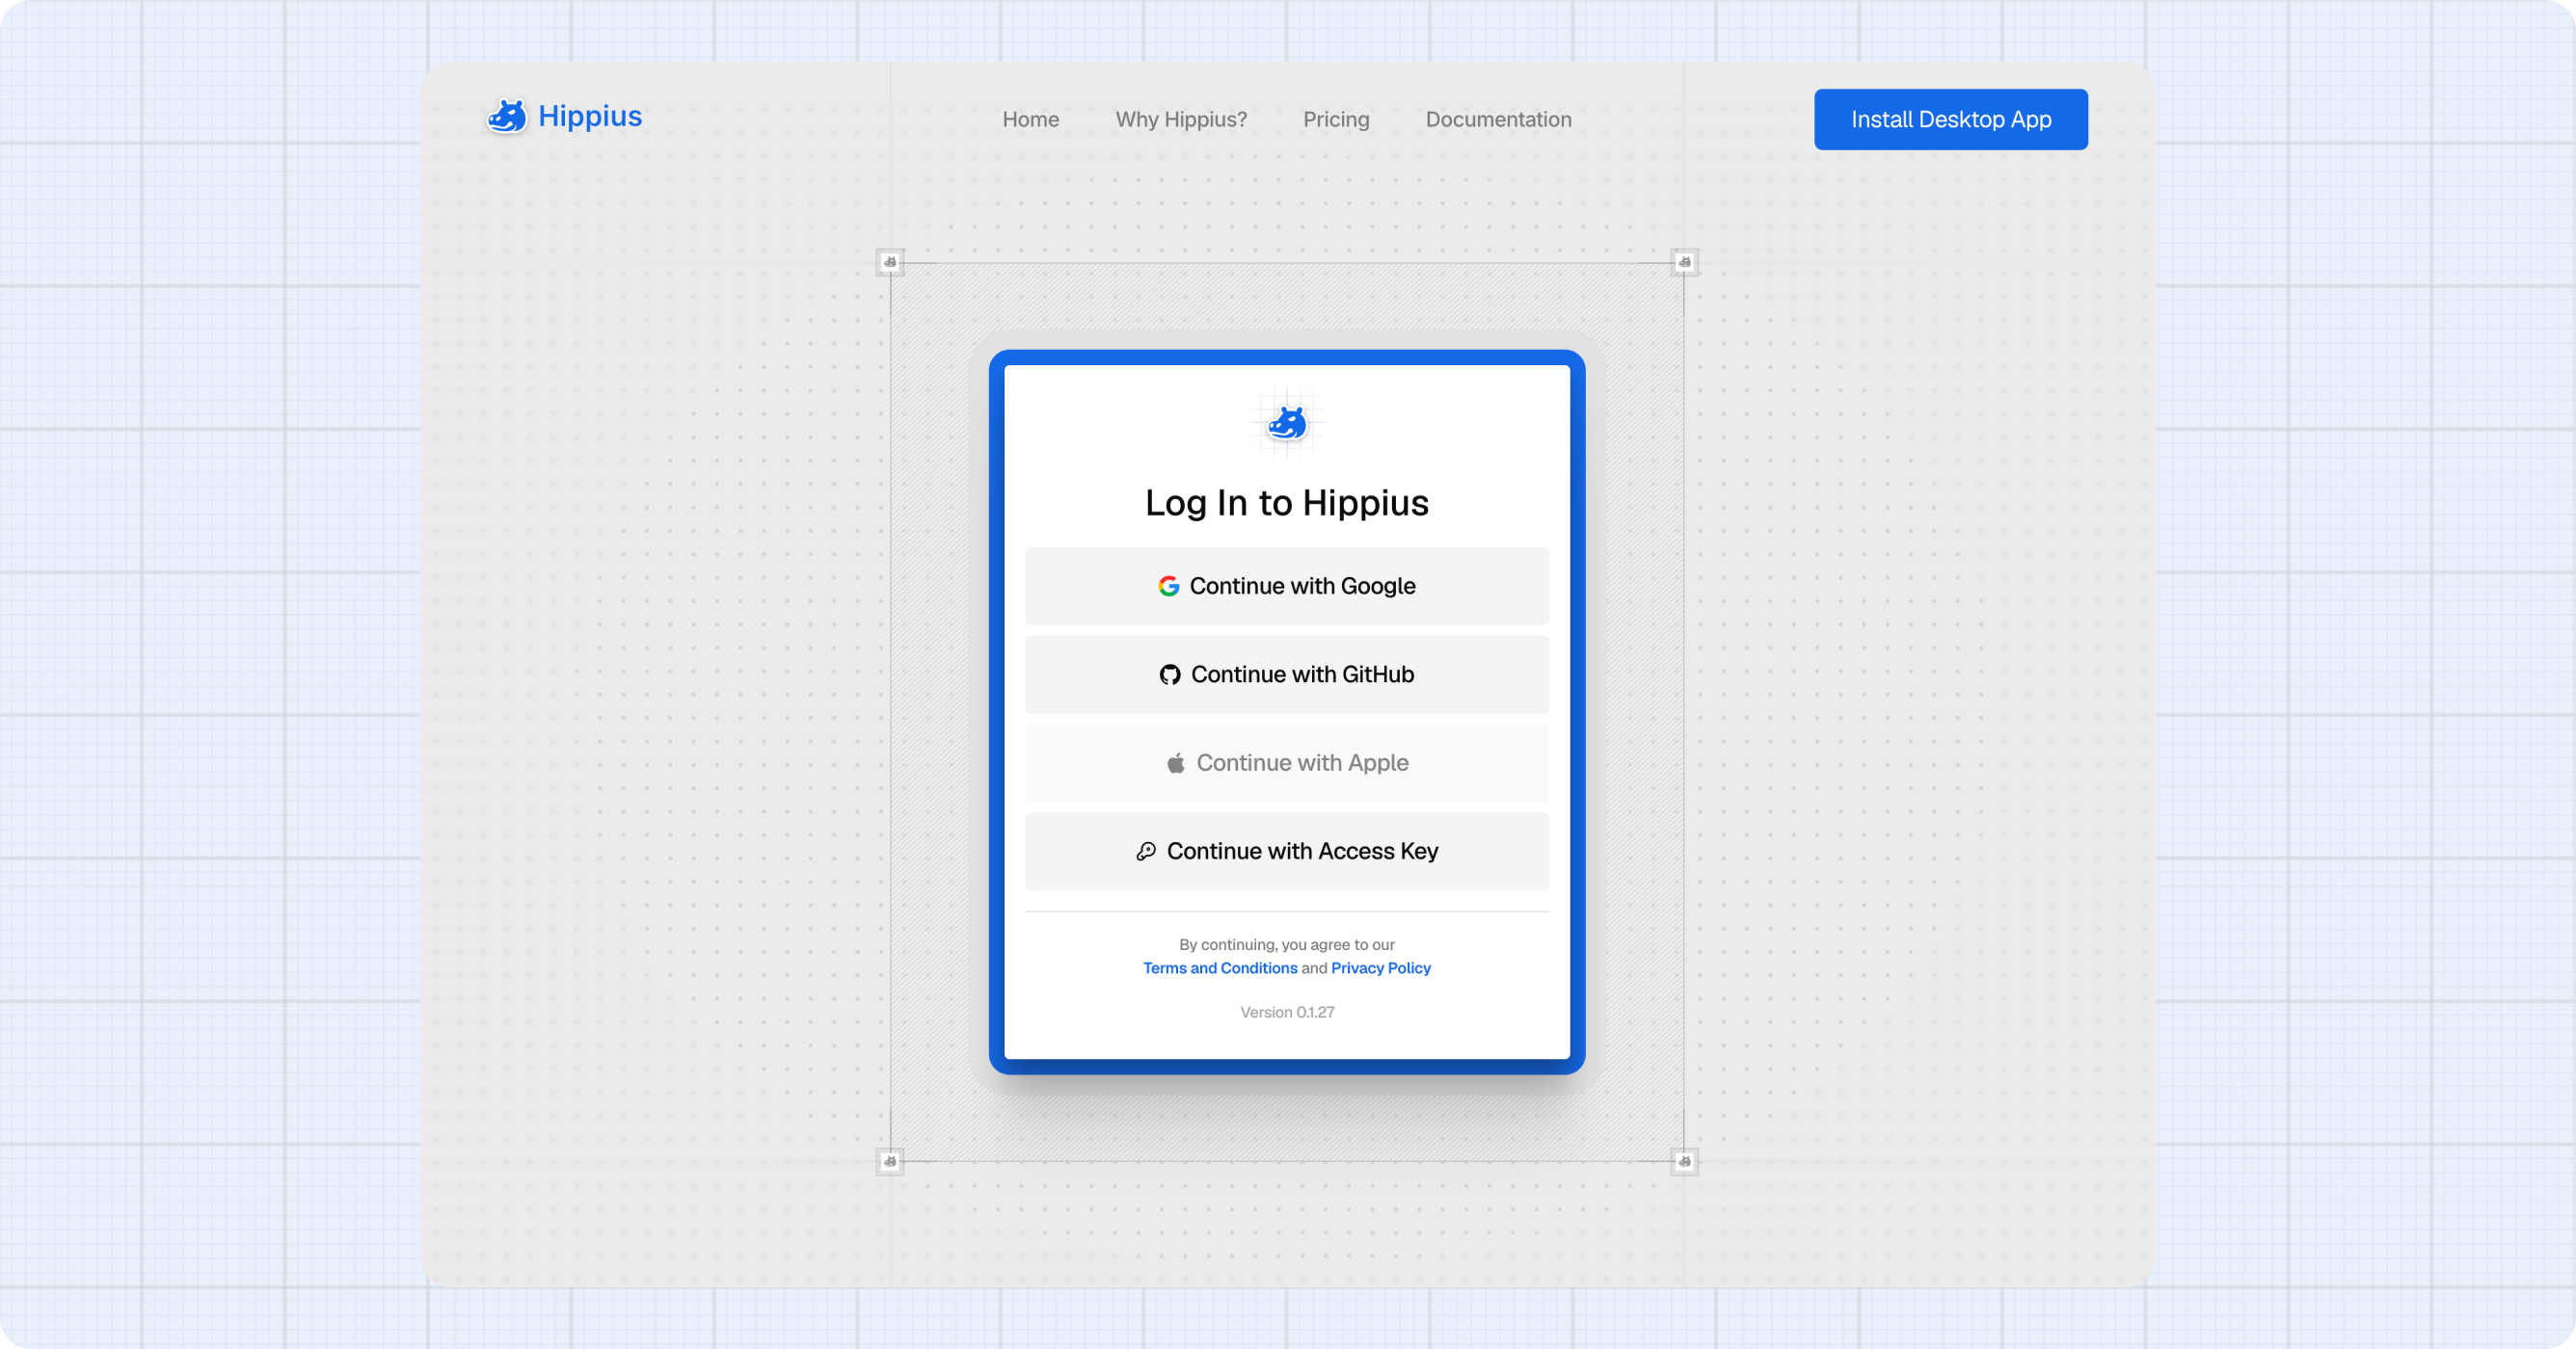Continue with Google sign-in
Viewport: 2576px width, 1349px height.
(1286, 587)
